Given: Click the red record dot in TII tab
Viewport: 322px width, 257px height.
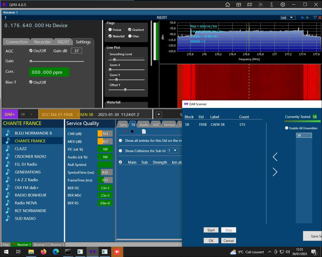Looking at the screenshot, I should (125, 132).
